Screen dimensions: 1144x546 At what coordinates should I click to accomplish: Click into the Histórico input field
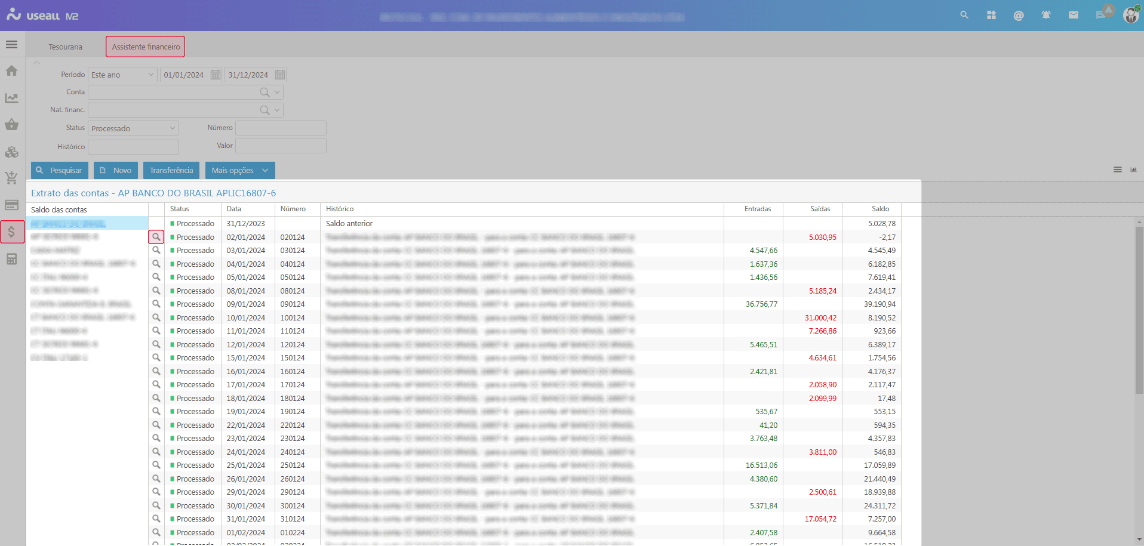click(133, 147)
